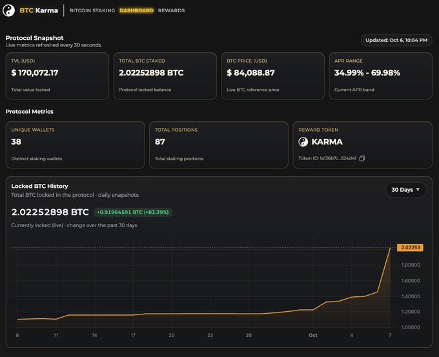Image resolution: width=439 pixels, height=357 pixels.
Task: Click the Total BTC Staked value 2.02252898 BTC
Action: [151, 73]
